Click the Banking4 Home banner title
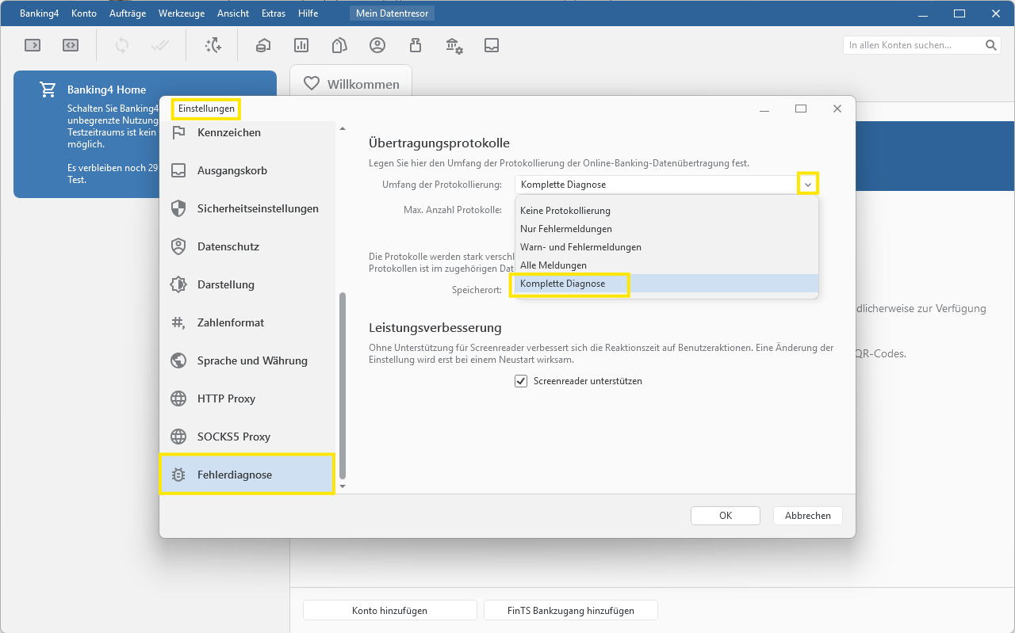Screen dimensions: 1015x633 tap(106, 90)
